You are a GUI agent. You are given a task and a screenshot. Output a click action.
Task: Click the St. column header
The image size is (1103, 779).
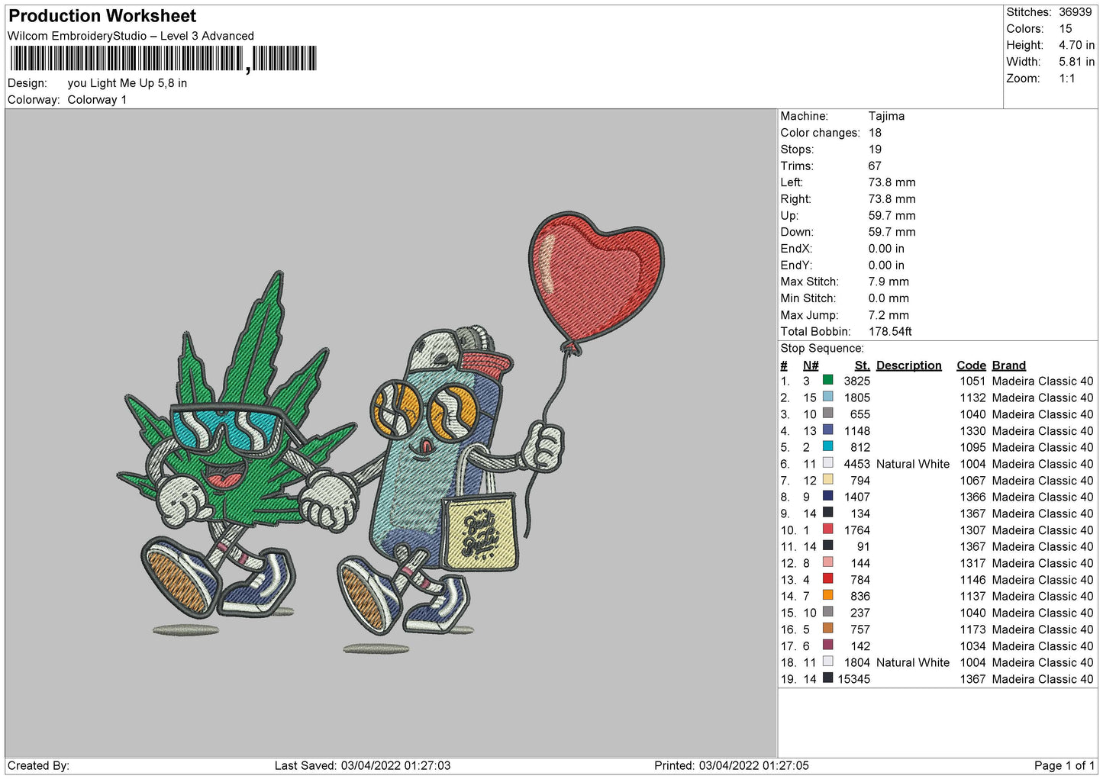862,365
